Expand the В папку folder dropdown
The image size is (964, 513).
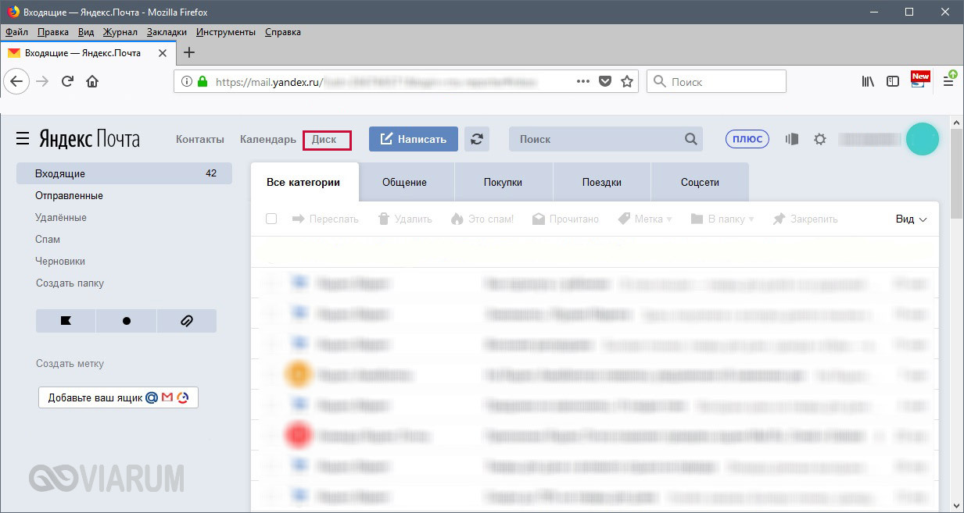pyautogui.click(x=722, y=219)
